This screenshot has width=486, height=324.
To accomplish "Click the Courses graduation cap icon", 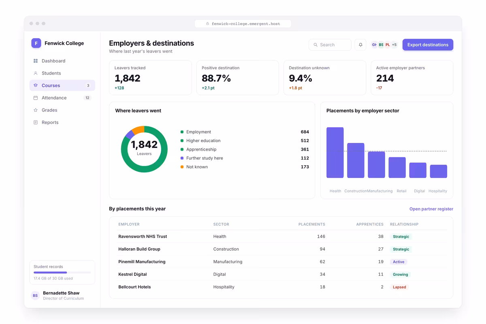I will click(x=36, y=85).
